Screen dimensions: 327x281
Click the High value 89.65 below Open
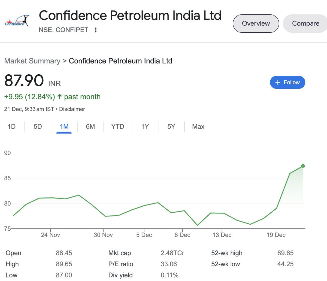tap(64, 264)
